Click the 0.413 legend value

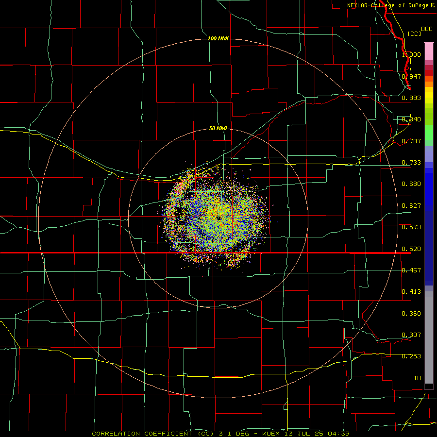point(411,292)
